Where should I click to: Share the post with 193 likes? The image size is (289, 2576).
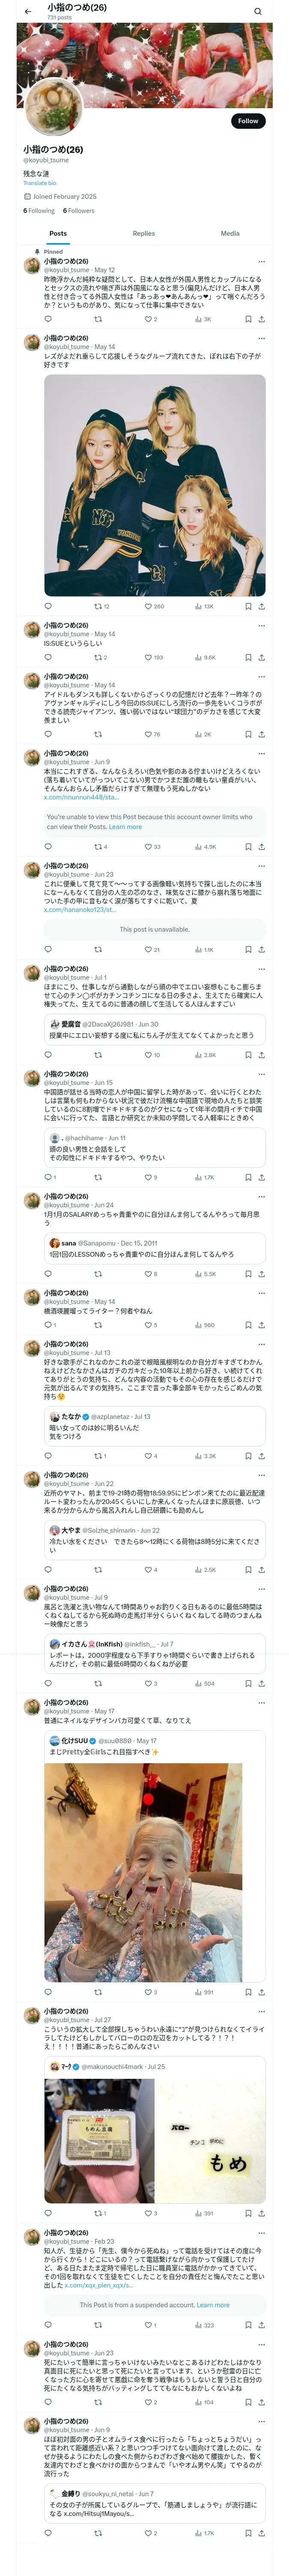click(x=261, y=657)
